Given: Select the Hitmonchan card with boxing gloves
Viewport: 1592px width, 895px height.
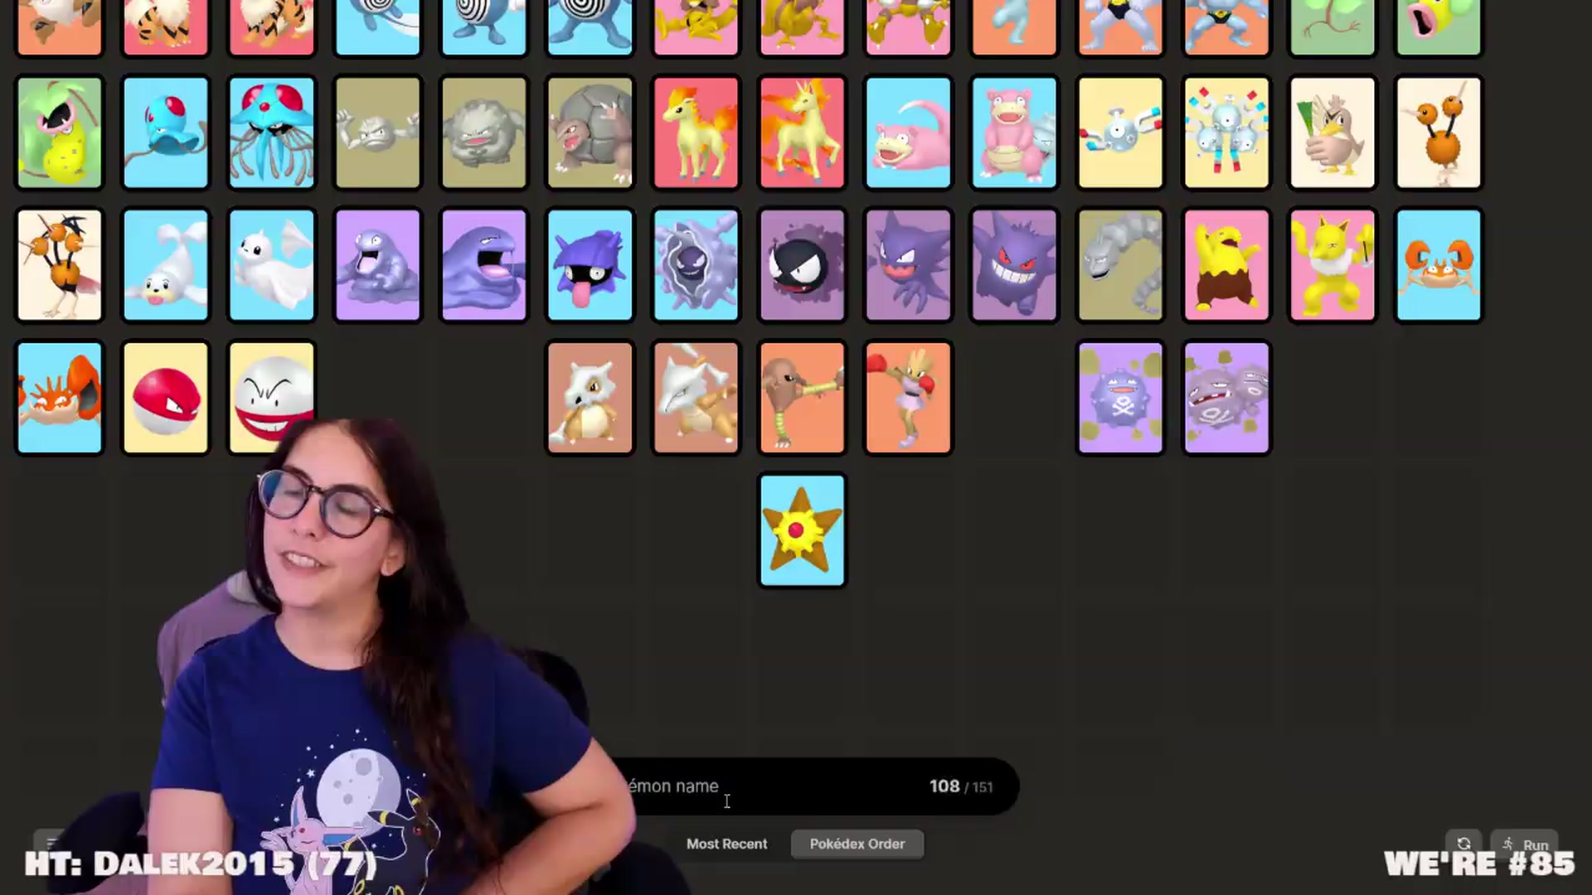Looking at the screenshot, I should (x=909, y=398).
